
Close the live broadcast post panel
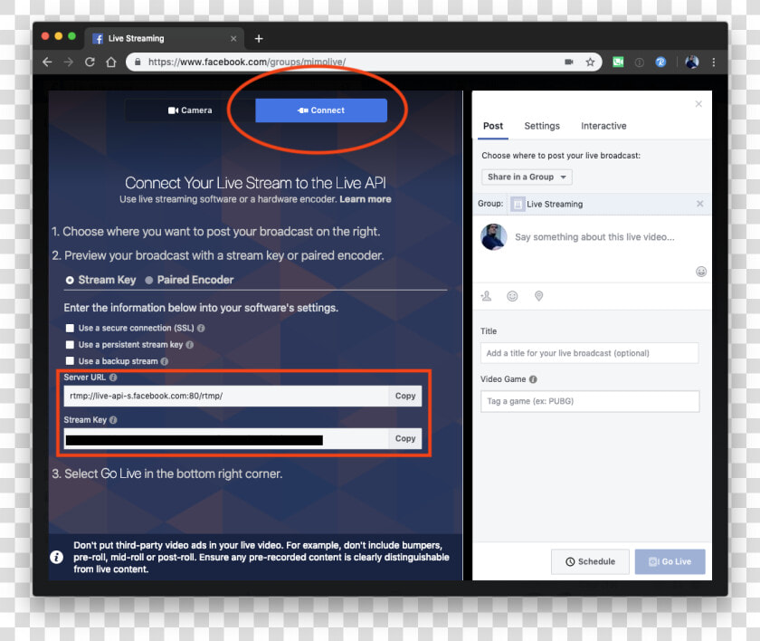click(698, 104)
